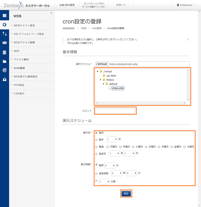This screenshot has width=201, height=207.
Task: Click the 実行ファイル path input field
Action: [x=149, y=64]
